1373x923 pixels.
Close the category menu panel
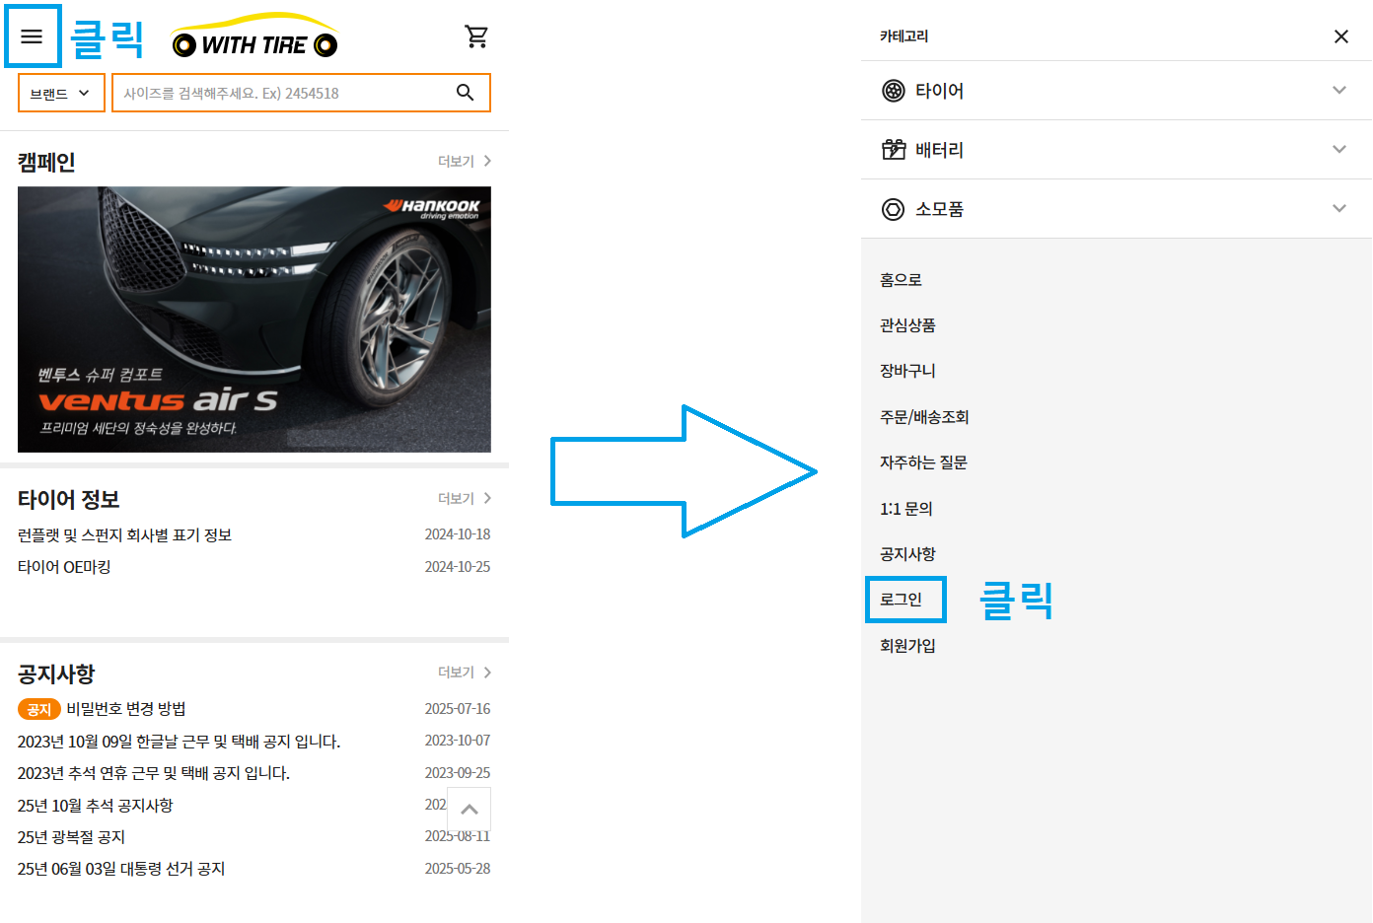[x=1340, y=36]
